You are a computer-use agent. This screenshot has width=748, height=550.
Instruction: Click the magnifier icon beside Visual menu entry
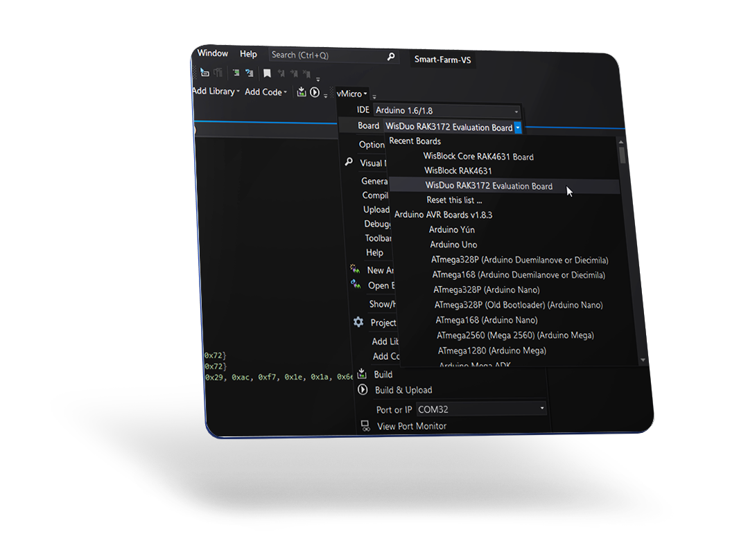coord(349,162)
